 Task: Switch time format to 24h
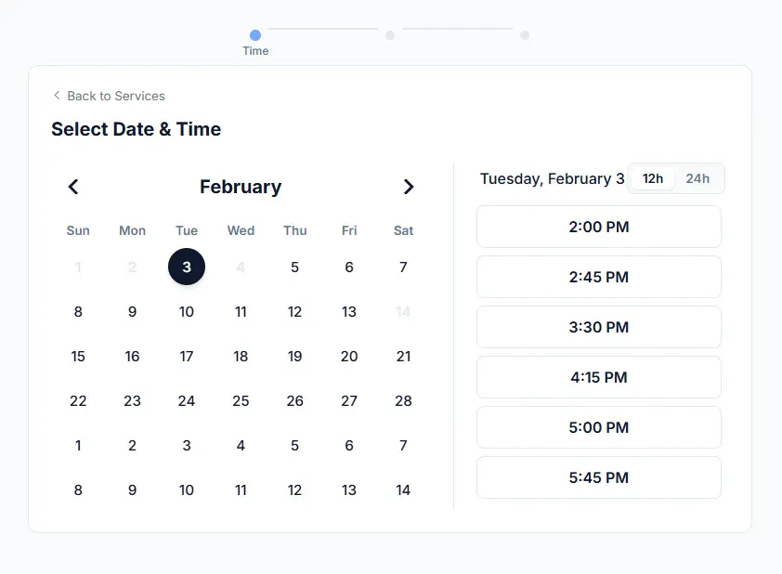pyautogui.click(x=697, y=178)
